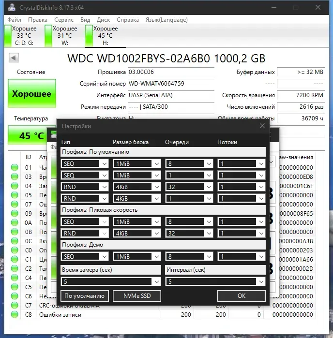Click the green status dot for attribute 0C
The image size is (333, 338).
[15, 241]
